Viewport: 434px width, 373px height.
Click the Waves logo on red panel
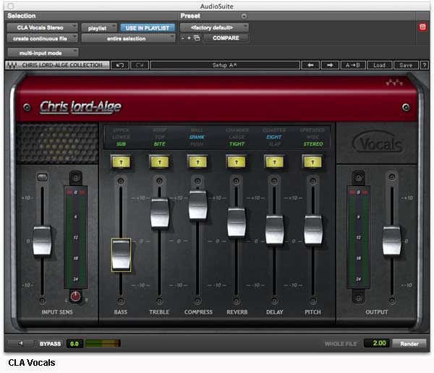(394, 83)
